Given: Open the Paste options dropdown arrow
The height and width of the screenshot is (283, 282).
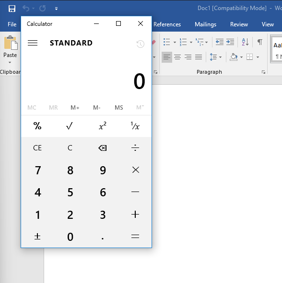Looking at the screenshot, I should coord(10,62).
